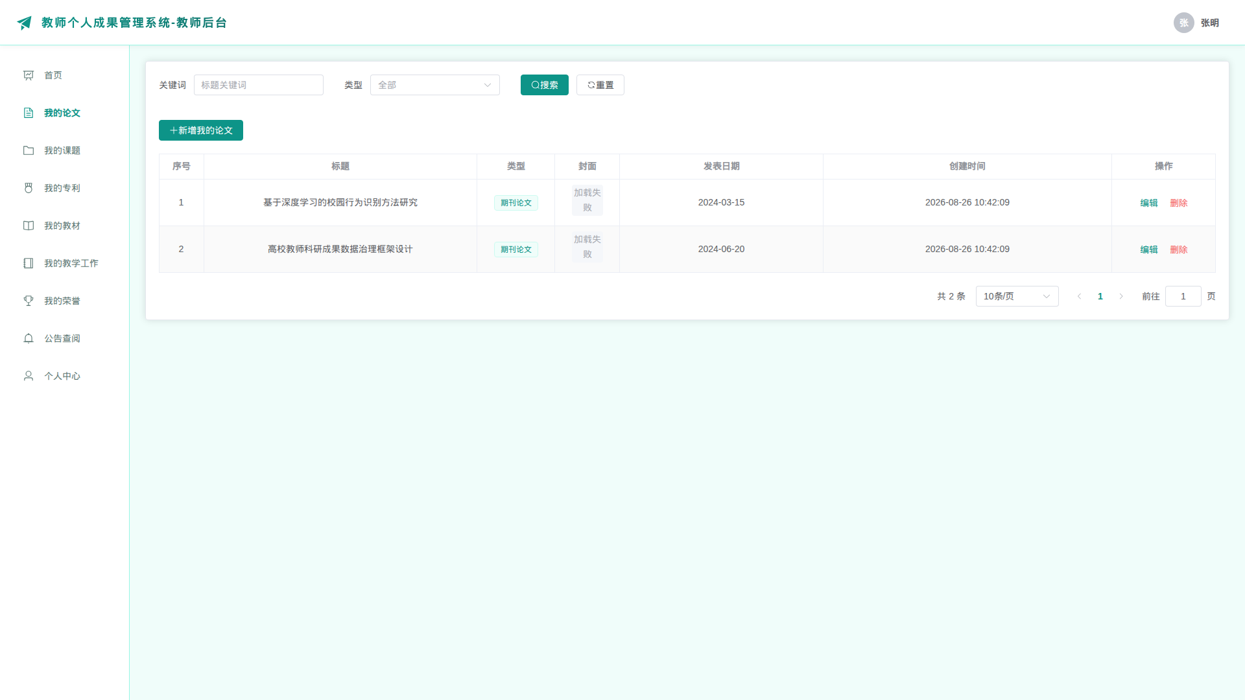The height and width of the screenshot is (700, 1245).
Task: Open 我的荣誉 menu item
Action: 65,301
